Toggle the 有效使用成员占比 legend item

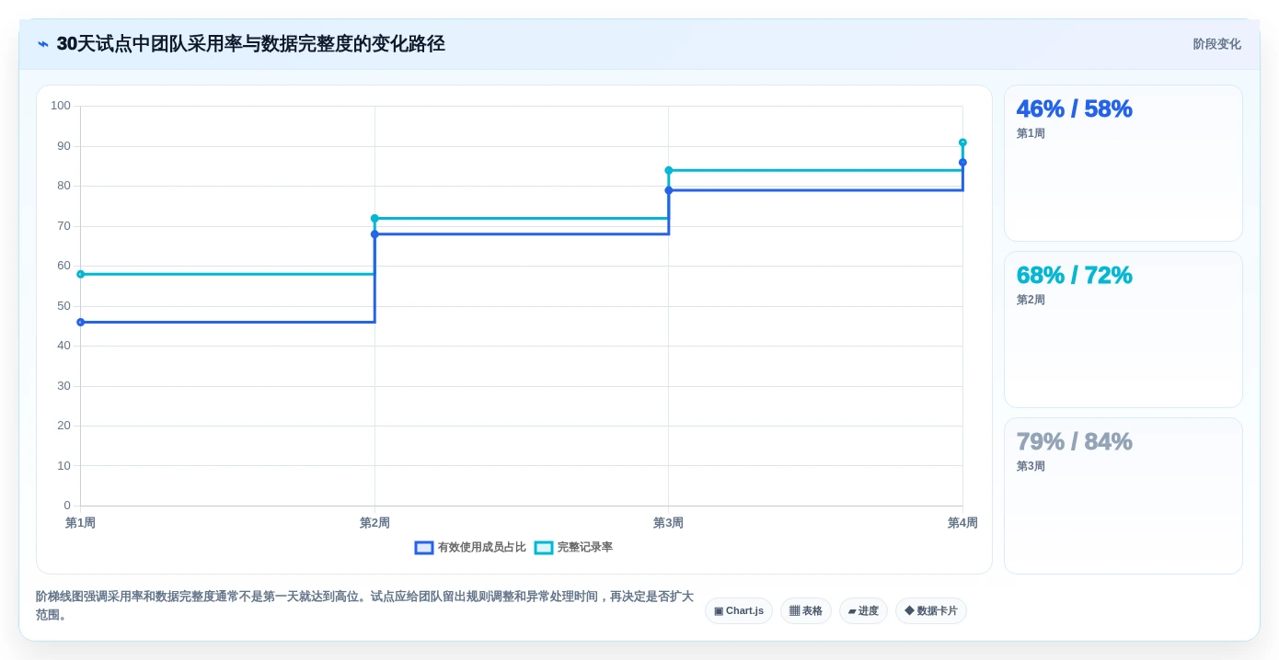470,547
